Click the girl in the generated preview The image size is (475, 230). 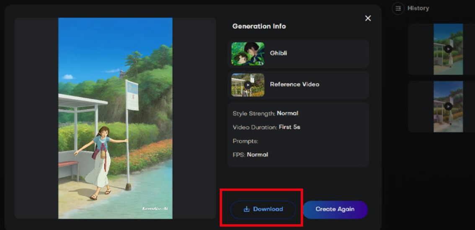[101, 161]
